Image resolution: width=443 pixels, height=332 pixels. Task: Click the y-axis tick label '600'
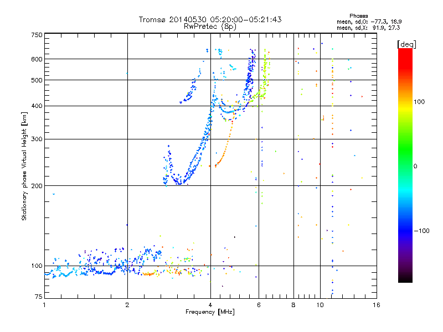(37, 59)
